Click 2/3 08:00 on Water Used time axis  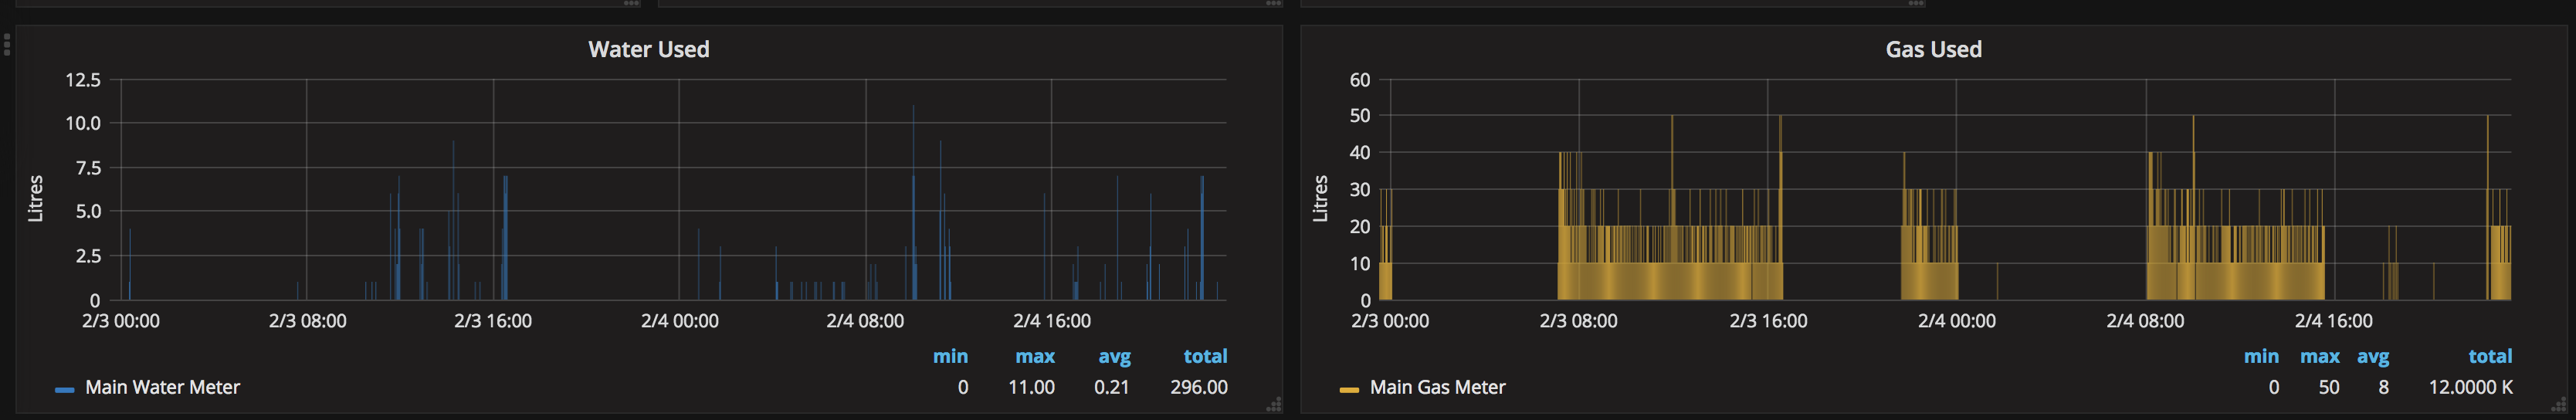click(307, 321)
